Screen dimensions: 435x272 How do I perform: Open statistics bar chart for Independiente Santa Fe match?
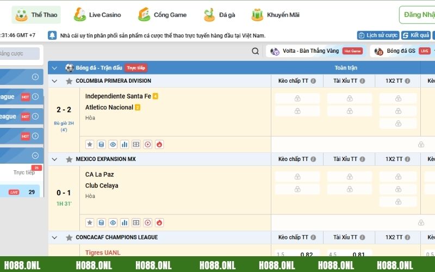125,144
